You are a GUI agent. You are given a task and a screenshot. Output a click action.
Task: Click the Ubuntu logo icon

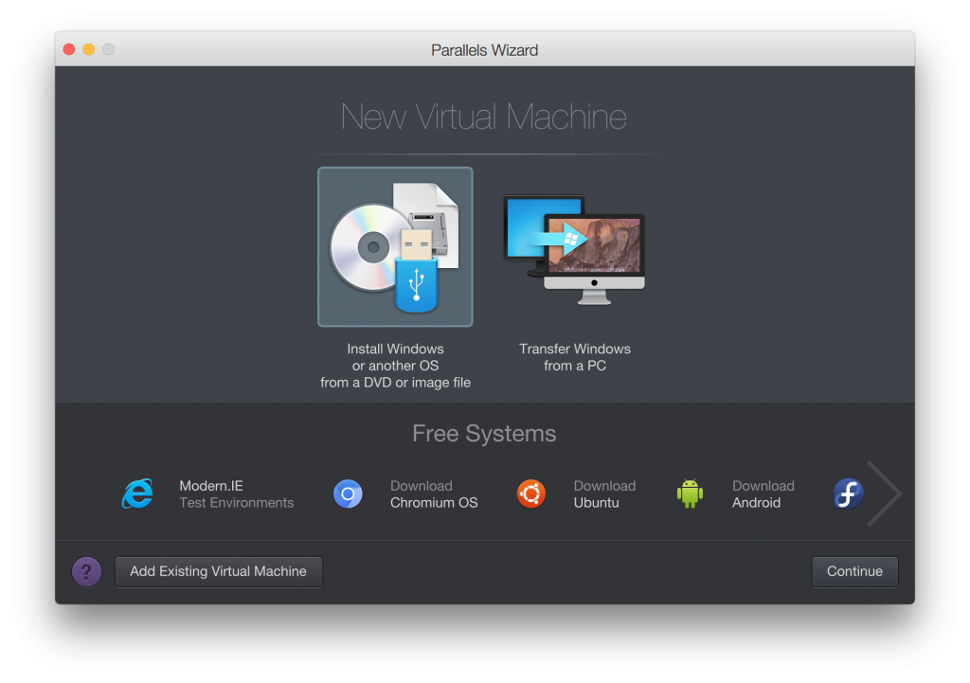coord(531,494)
